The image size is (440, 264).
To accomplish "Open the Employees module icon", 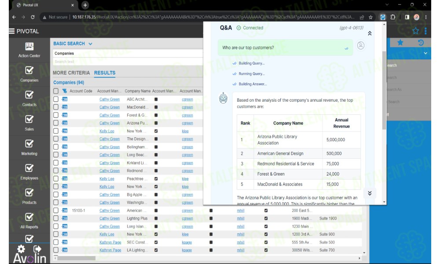I will pos(29,168).
